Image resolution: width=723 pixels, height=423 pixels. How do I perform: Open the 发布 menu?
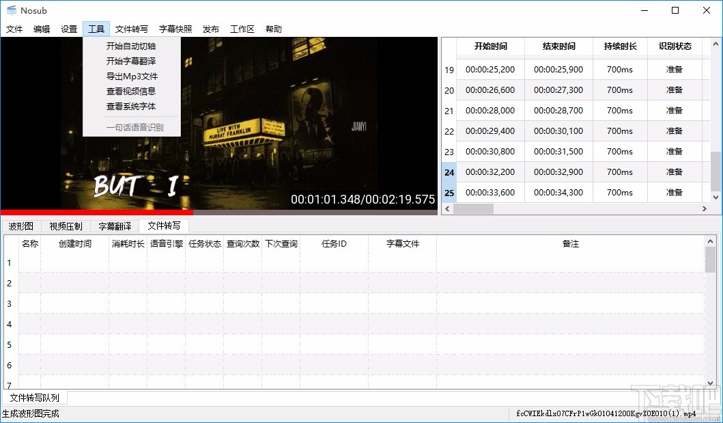[x=211, y=29]
